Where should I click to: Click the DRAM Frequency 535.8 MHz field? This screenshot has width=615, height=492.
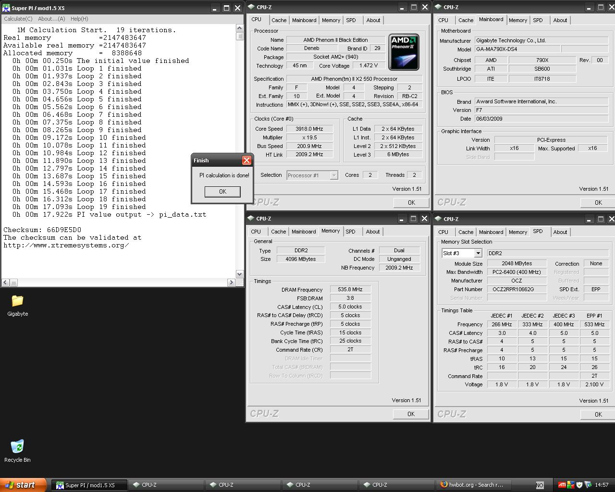(x=350, y=289)
